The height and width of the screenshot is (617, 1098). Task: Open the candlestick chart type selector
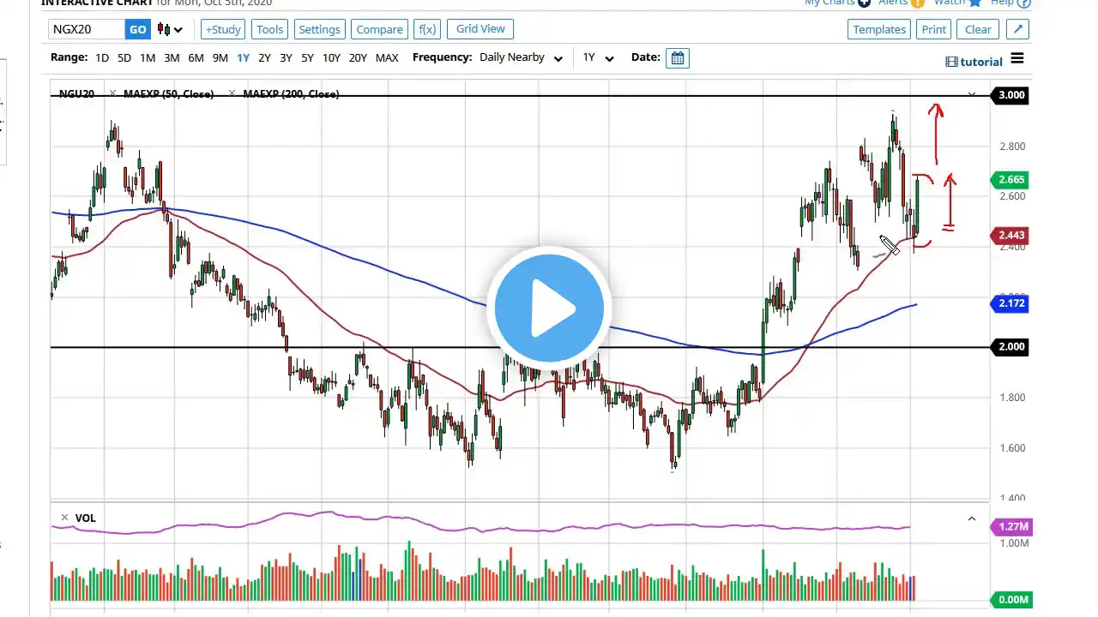pos(170,29)
